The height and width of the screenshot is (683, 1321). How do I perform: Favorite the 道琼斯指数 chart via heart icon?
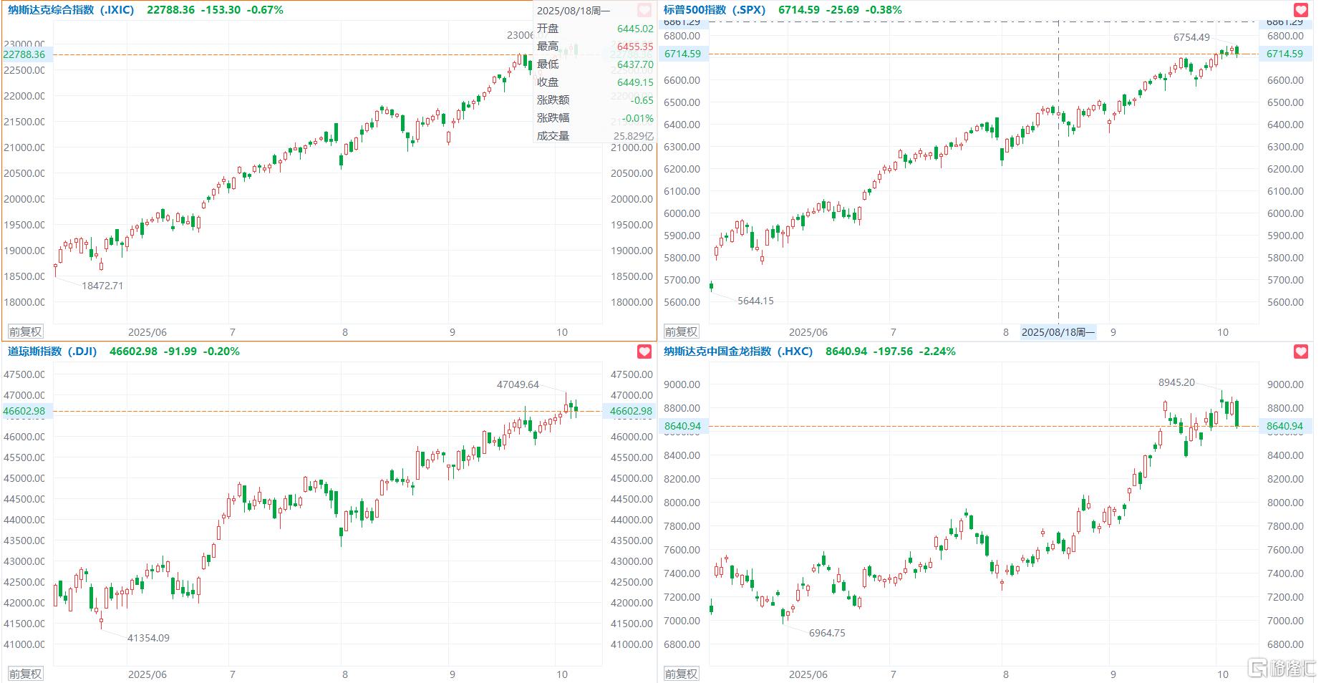(x=644, y=352)
